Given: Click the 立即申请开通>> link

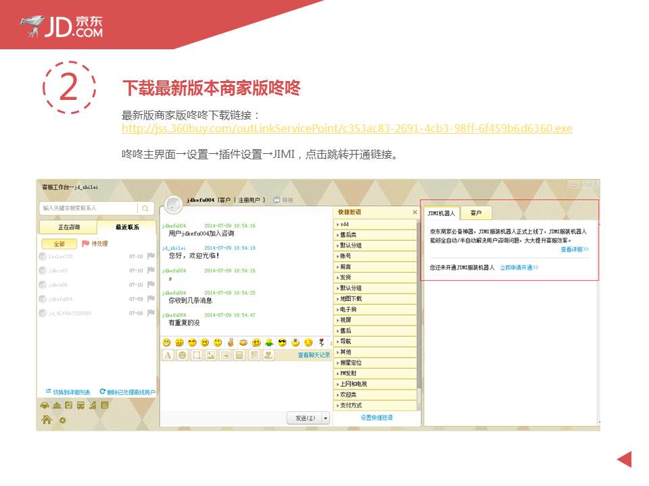Looking at the screenshot, I should [x=519, y=267].
